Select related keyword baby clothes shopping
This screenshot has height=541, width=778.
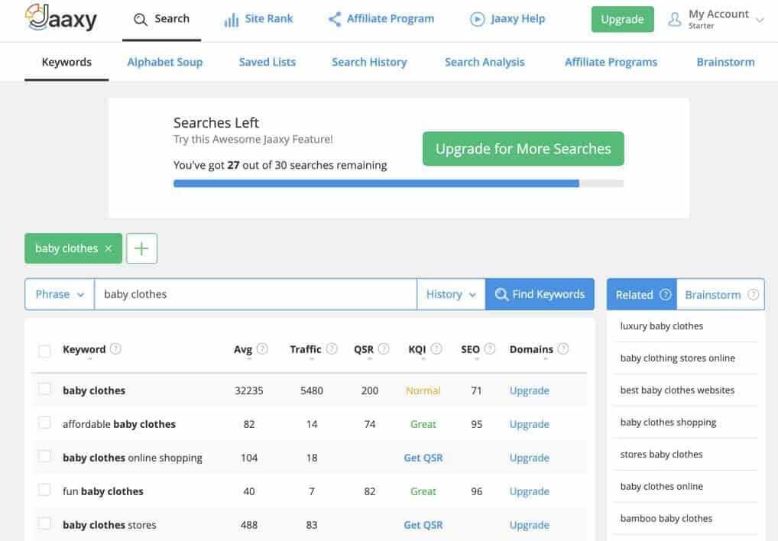(668, 423)
